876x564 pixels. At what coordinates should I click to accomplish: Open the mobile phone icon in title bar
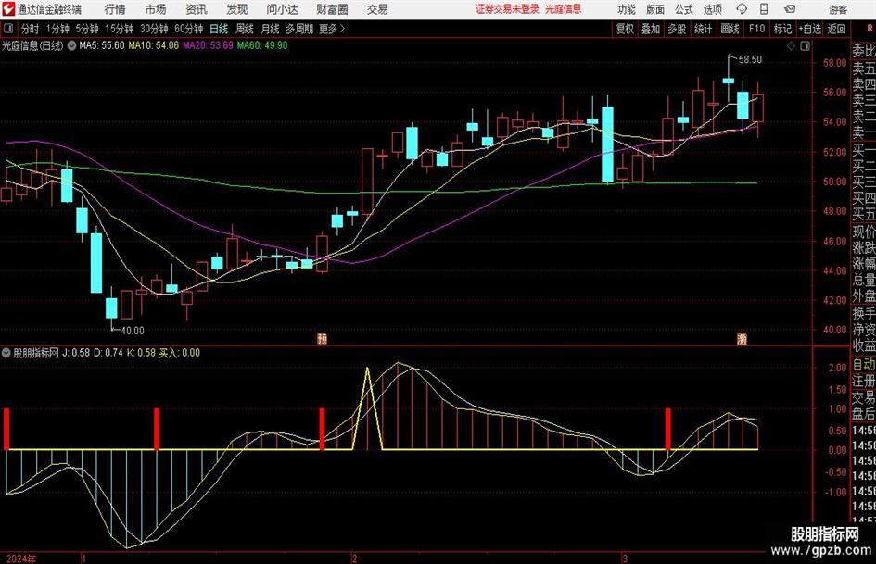coord(764,9)
